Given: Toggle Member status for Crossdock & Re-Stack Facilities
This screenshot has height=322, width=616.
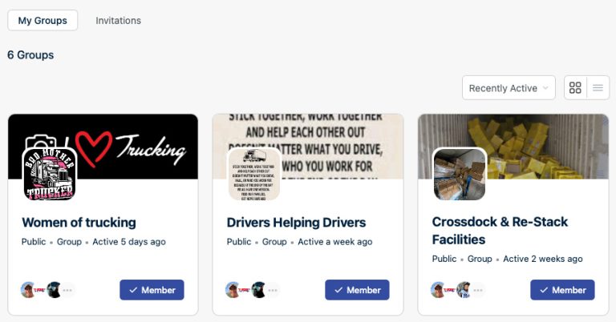Looking at the screenshot, I should pyautogui.click(x=562, y=290).
